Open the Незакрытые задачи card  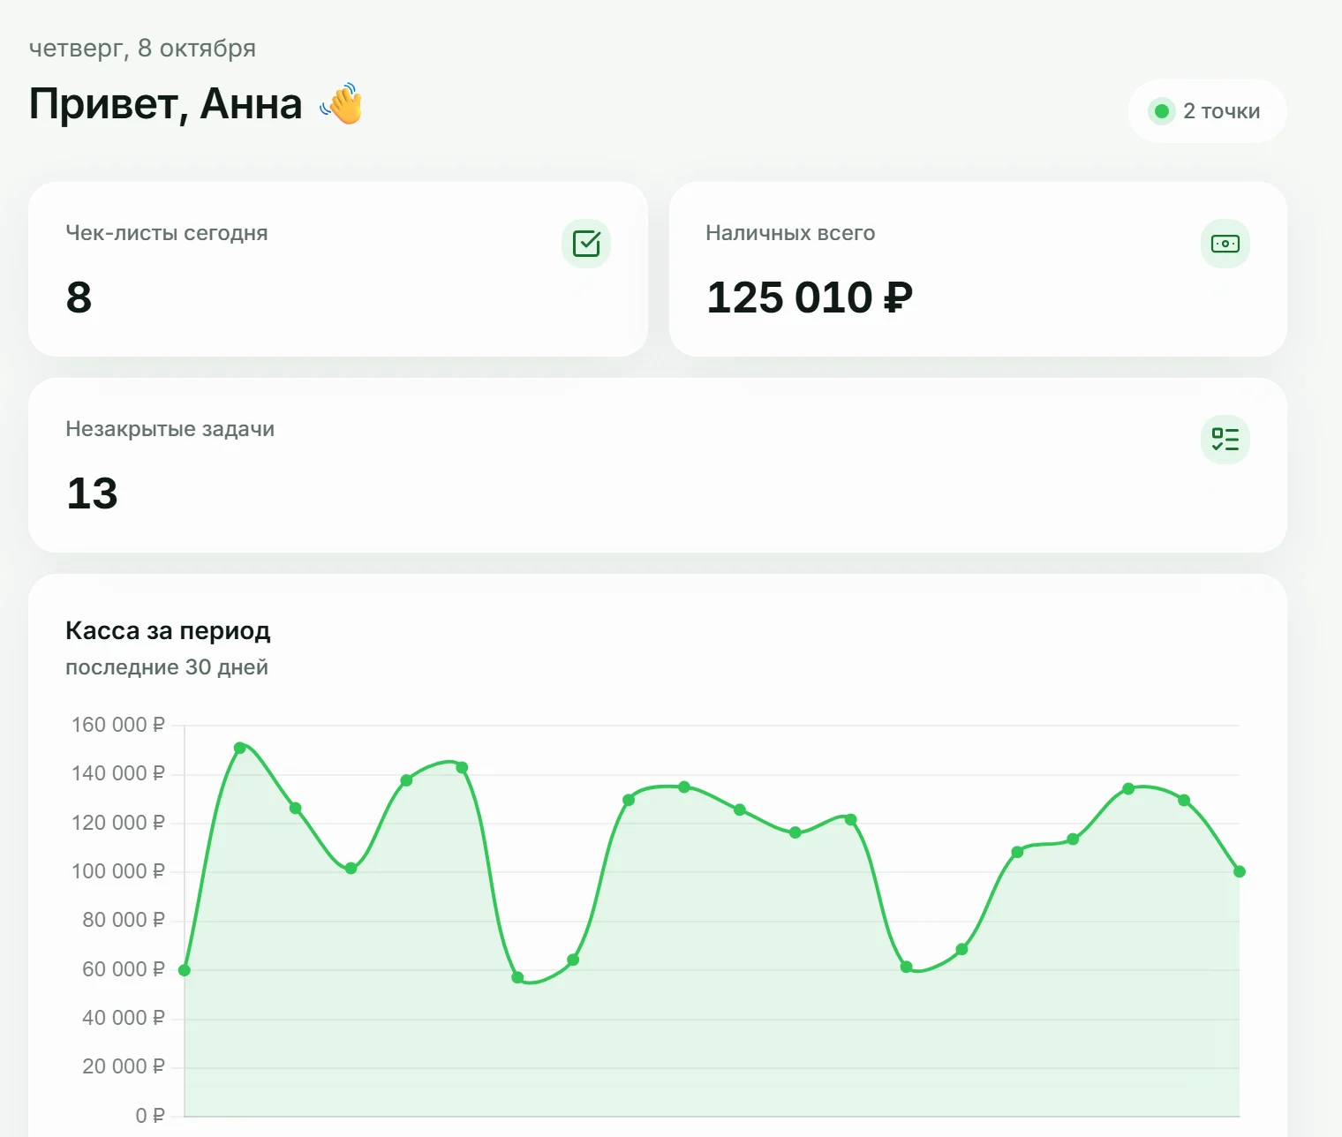(658, 465)
